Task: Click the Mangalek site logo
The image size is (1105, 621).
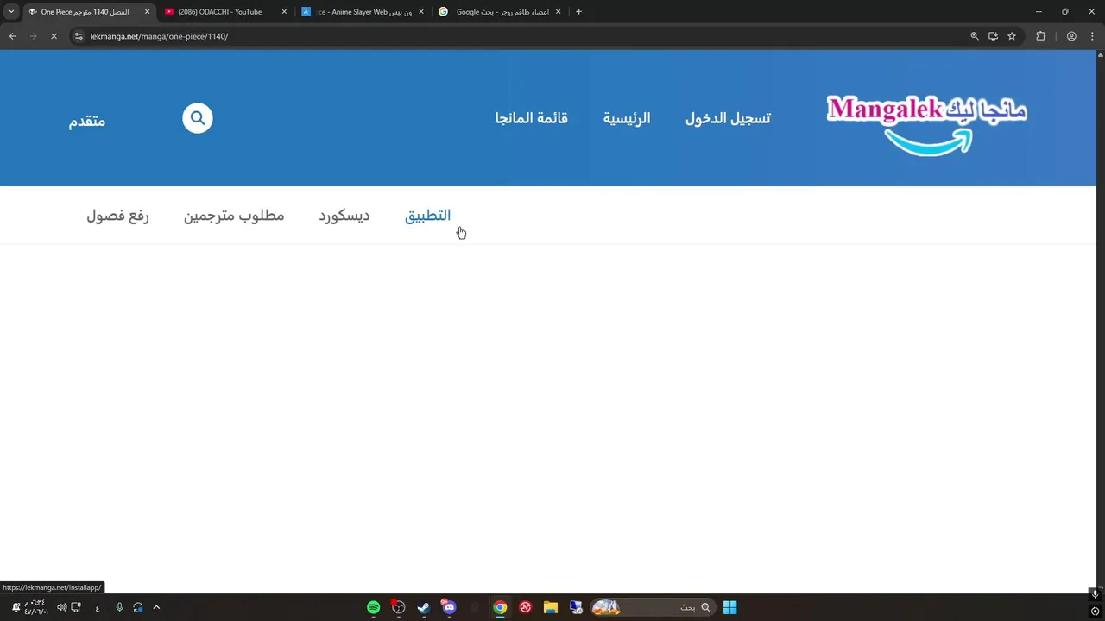Action: (x=927, y=124)
